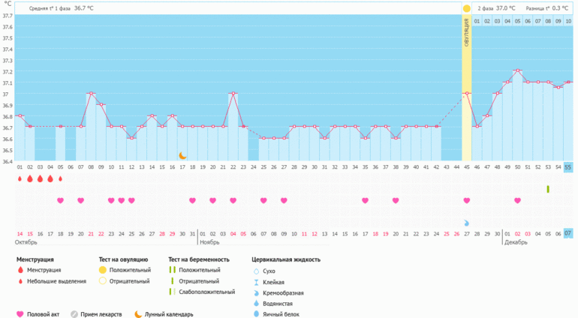Select the temperature point at the day 50 peak
Image resolution: width=578 pixels, height=318 pixels.
[517, 70]
